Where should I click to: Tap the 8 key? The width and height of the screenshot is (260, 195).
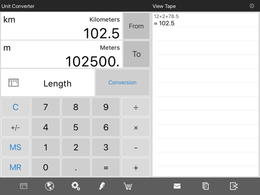(x=76, y=107)
